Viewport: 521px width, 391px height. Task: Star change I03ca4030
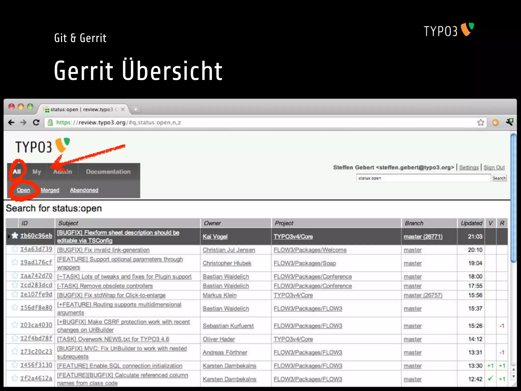[x=15, y=325]
